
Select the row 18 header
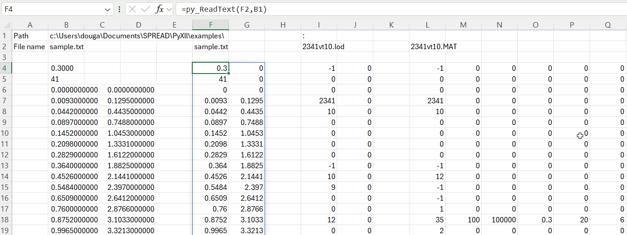click(6, 220)
